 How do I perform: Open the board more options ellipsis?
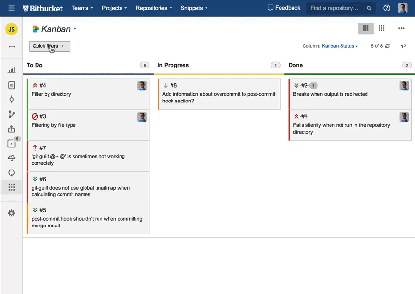click(401, 28)
